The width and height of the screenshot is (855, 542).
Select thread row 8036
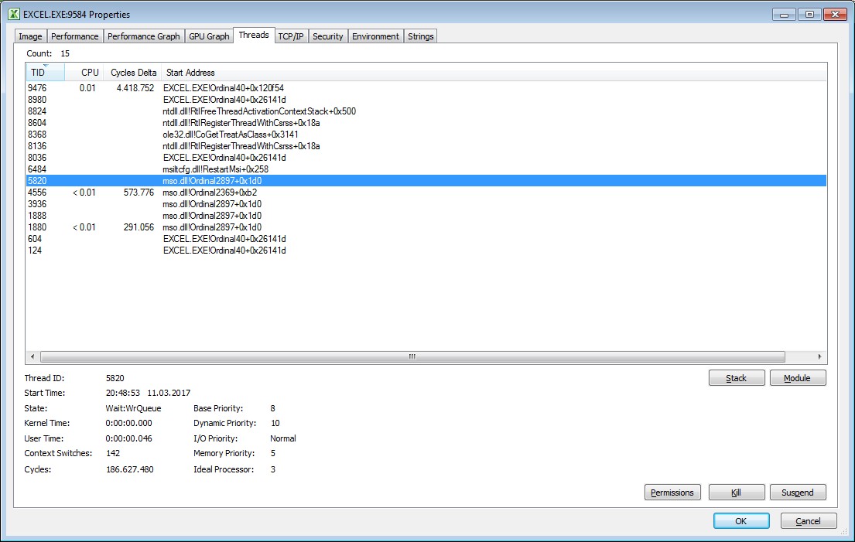pyautogui.click(x=426, y=158)
